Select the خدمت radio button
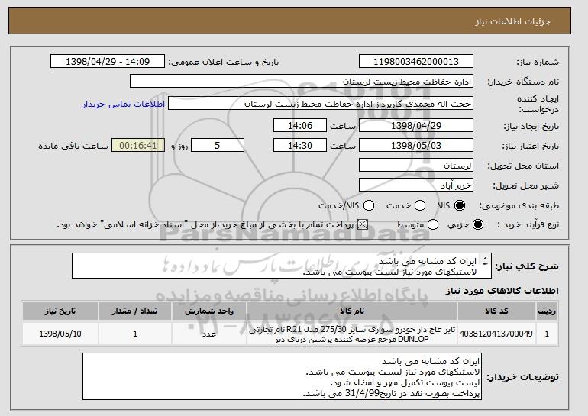 point(420,205)
